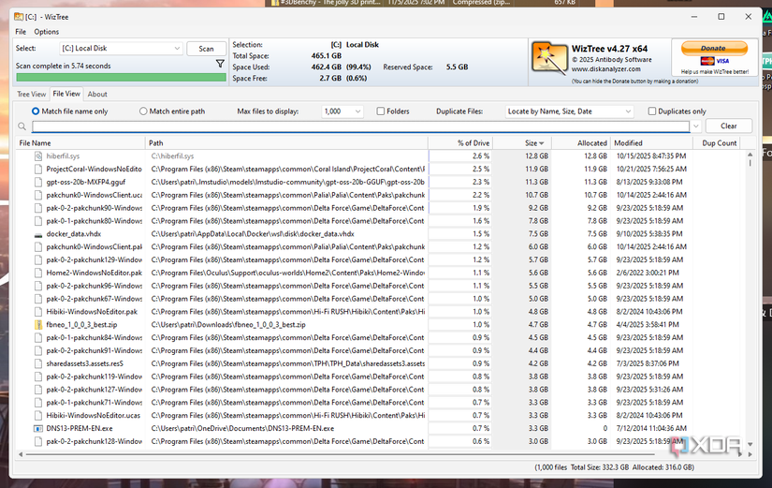Click the hiberfil.sys file icon

click(38, 155)
